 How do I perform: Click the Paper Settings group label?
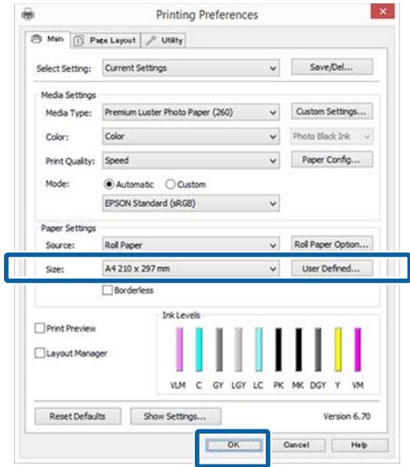pyautogui.click(x=68, y=228)
